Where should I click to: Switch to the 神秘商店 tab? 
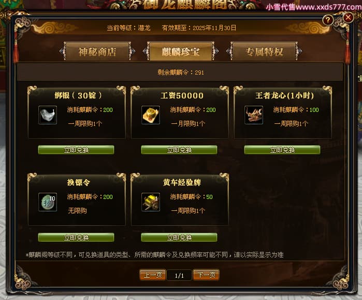97,51
